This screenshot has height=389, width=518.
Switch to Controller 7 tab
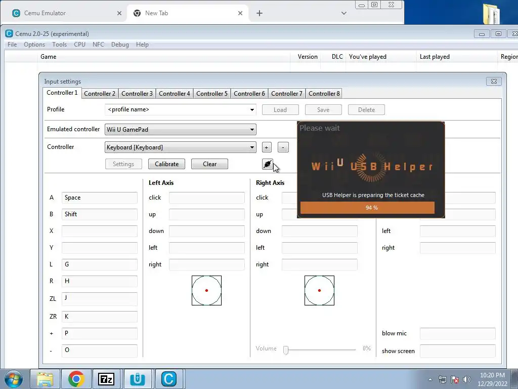[286, 94]
